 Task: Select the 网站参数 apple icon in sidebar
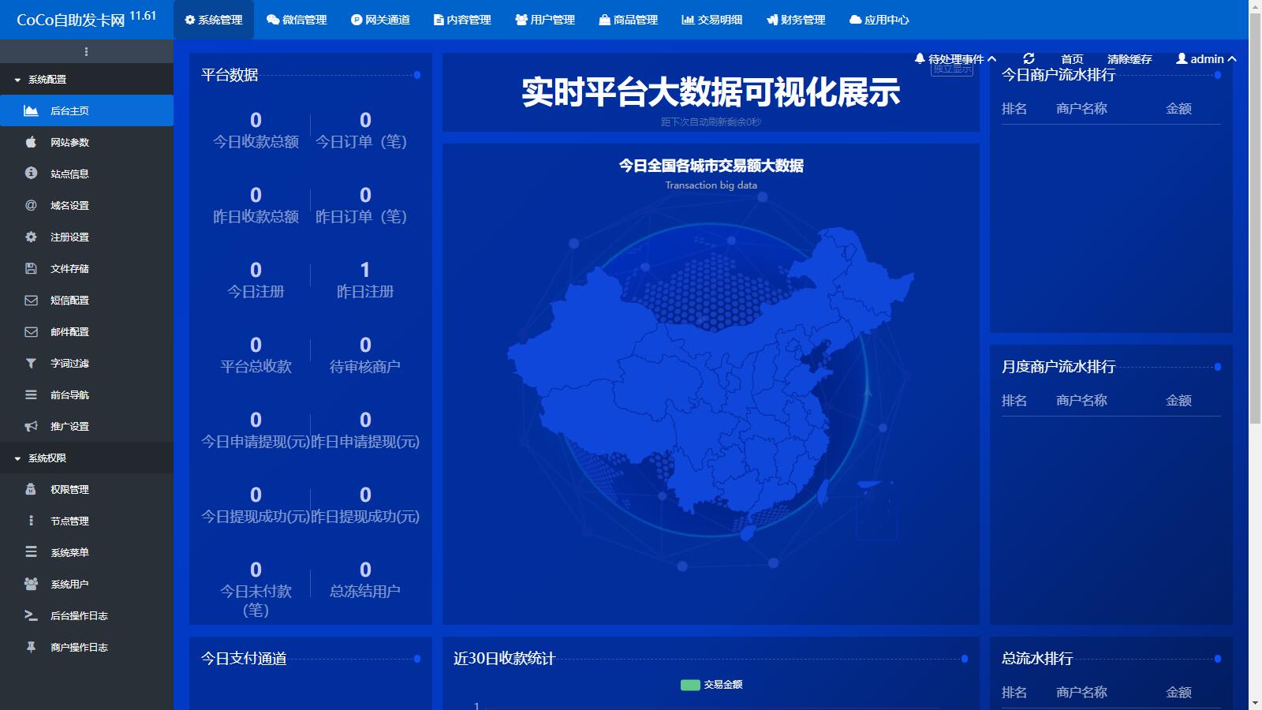[x=30, y=142]
